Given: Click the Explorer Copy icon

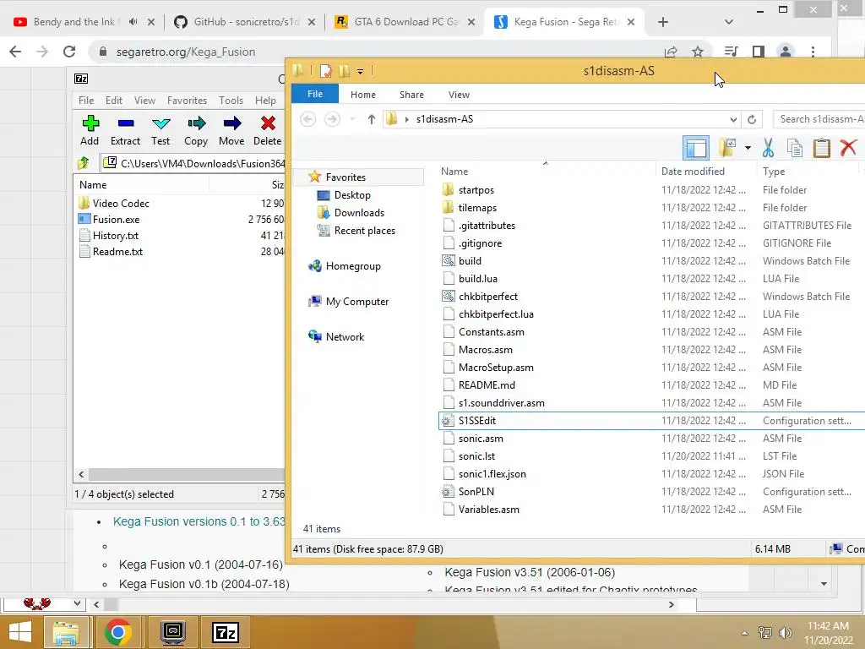Looking at the screenshot, I should (795, 148).
